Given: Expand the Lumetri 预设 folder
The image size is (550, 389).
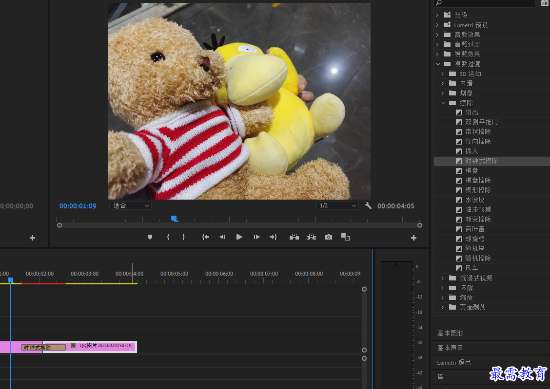Looking at the screenshot, I should (x=437, y=25).
